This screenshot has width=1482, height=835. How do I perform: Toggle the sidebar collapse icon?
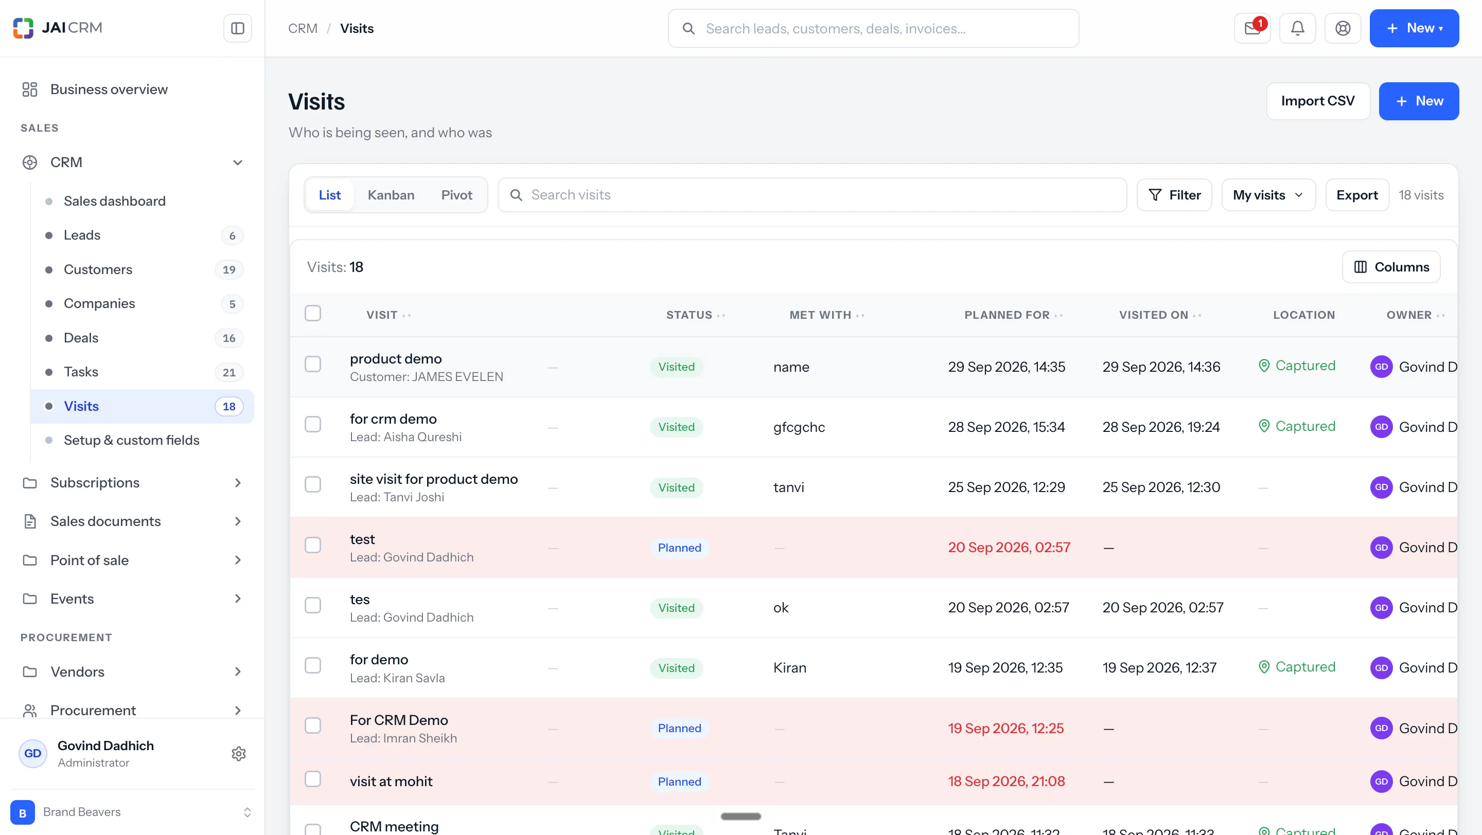238,28
